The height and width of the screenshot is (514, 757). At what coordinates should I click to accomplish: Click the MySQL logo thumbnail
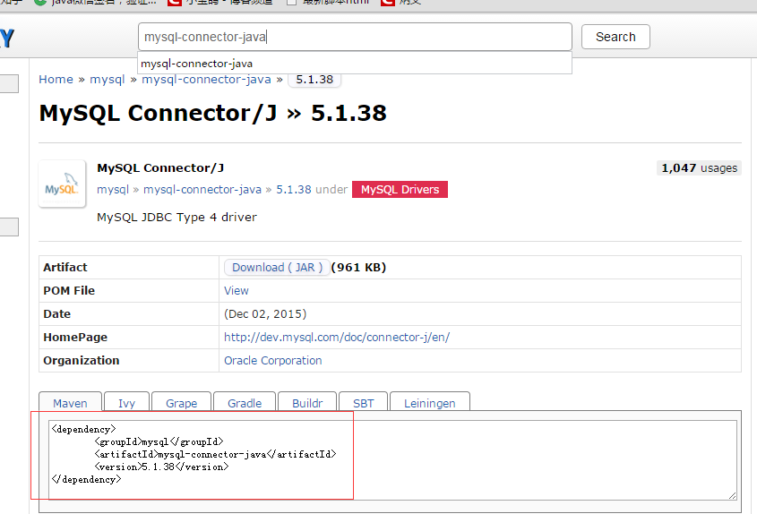(63, 184)
